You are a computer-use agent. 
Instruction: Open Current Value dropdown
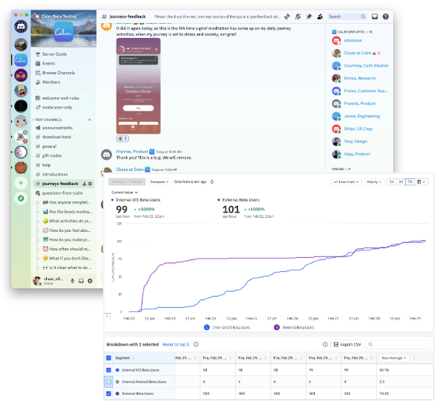pos(125,193)
